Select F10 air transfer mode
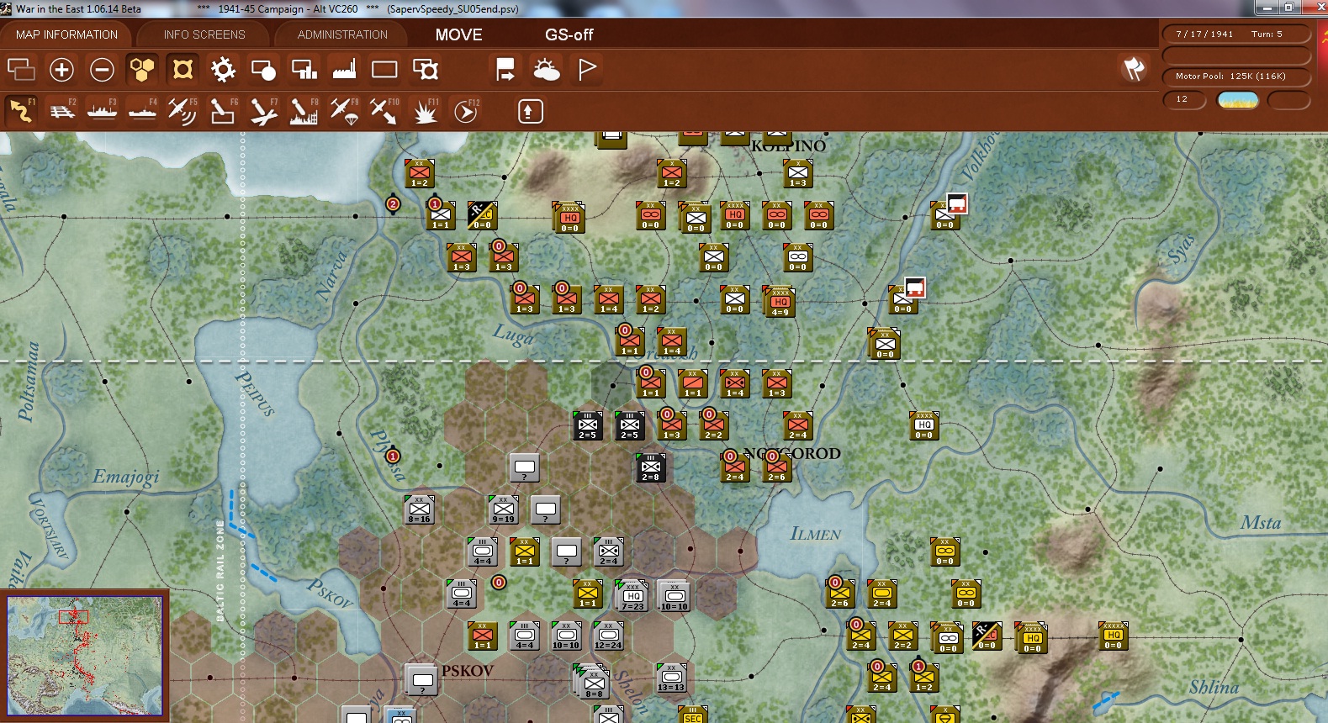Viewport: 1328px width, 723px height. tap(384, 111)
